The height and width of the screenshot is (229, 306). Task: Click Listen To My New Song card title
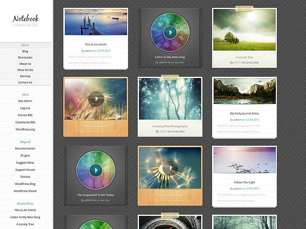[170, 57]
